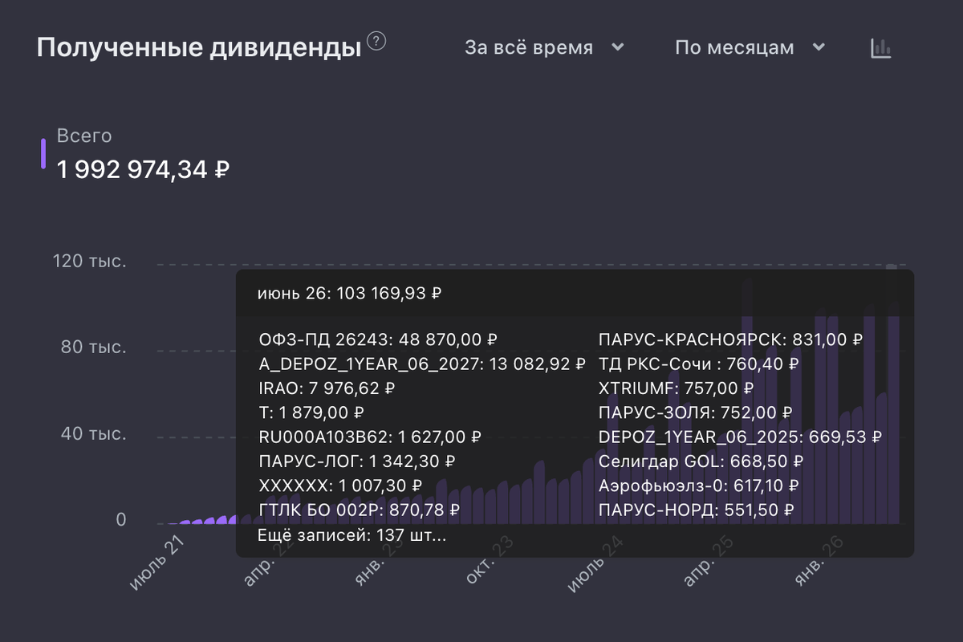Viewport: 963px width, 642px height.
Task: Click total amount 1 992 974,34 ₽
Action: point(144,169)
